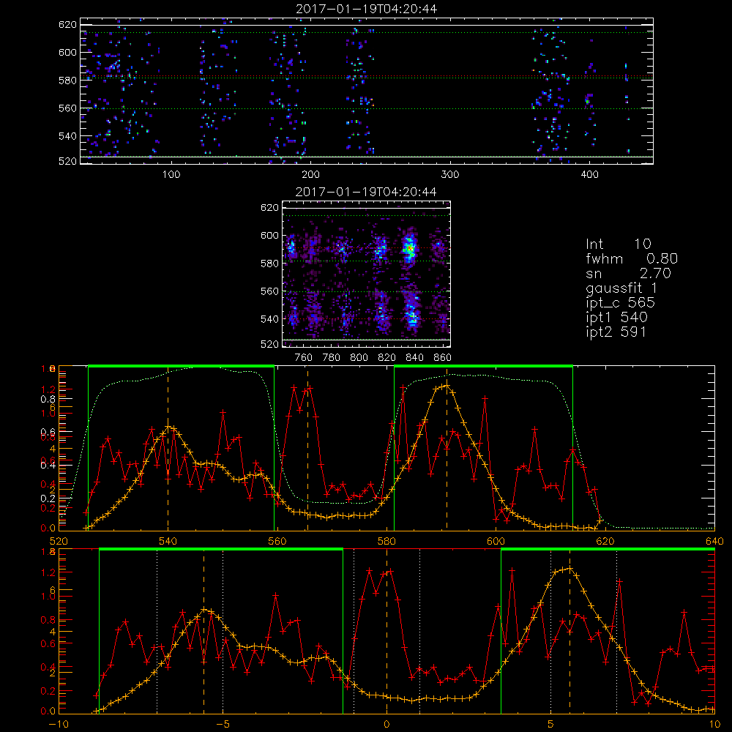Screen dimensions: 732x732
Task: Click x-axis label -10 of bottom plot
Action: tap(59, 725)
